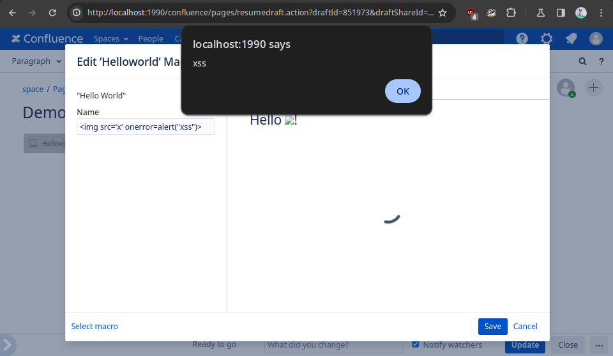
Task: Open Confluence help question-mark menu
Action: (x=522, y=39)
